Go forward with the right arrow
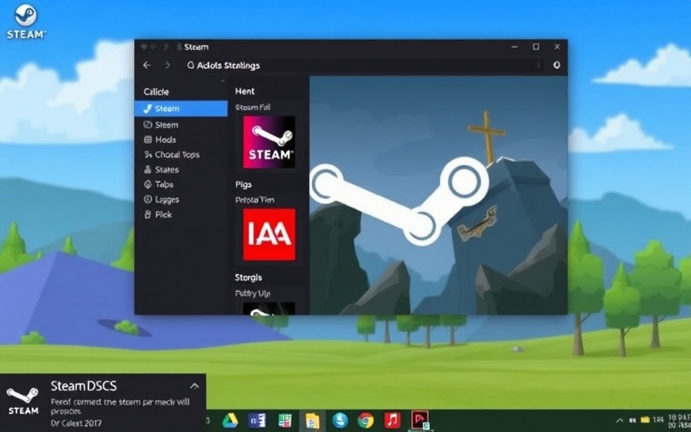The image size is (691, 432). coord(167,65)
